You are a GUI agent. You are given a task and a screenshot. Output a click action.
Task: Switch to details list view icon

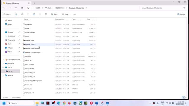click(x=183, y=97)
